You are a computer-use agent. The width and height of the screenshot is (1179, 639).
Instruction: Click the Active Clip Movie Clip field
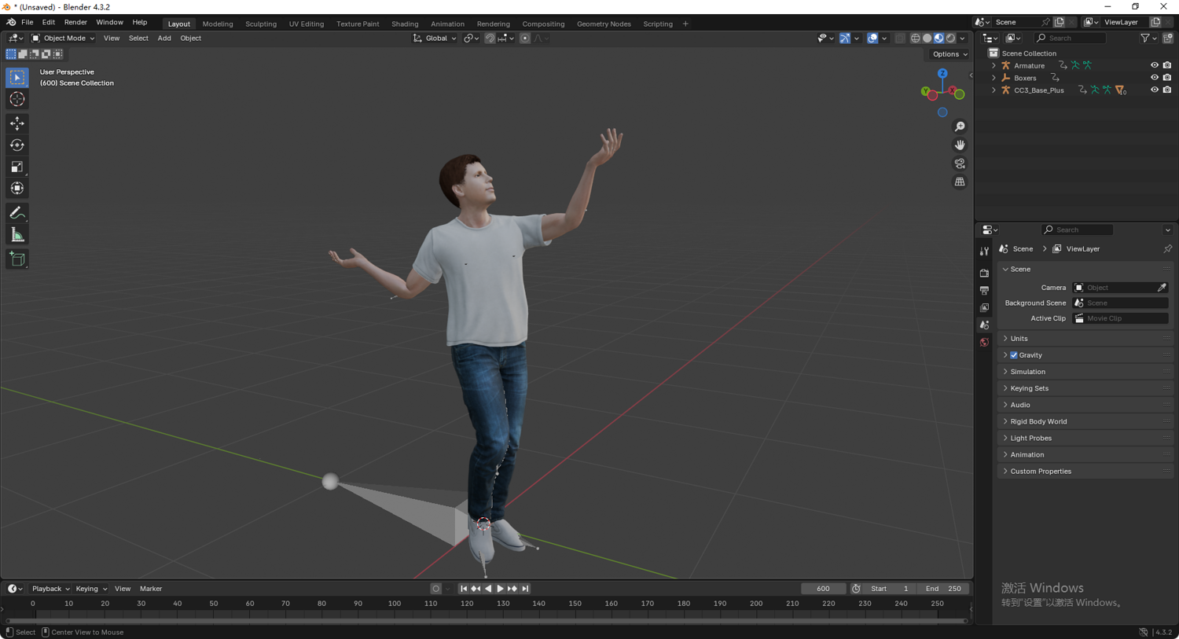pyautogui.click(x=1121, y=318)
